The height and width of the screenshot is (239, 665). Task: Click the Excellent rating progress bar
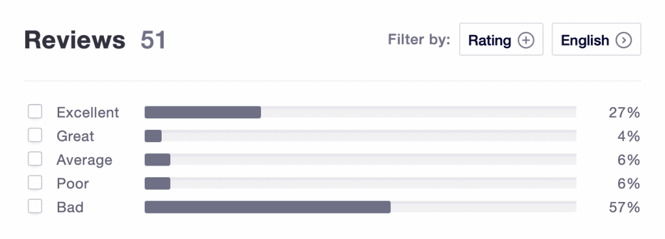360,112
